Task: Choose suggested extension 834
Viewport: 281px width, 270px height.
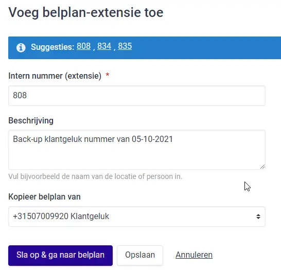Action: [104, 46]
